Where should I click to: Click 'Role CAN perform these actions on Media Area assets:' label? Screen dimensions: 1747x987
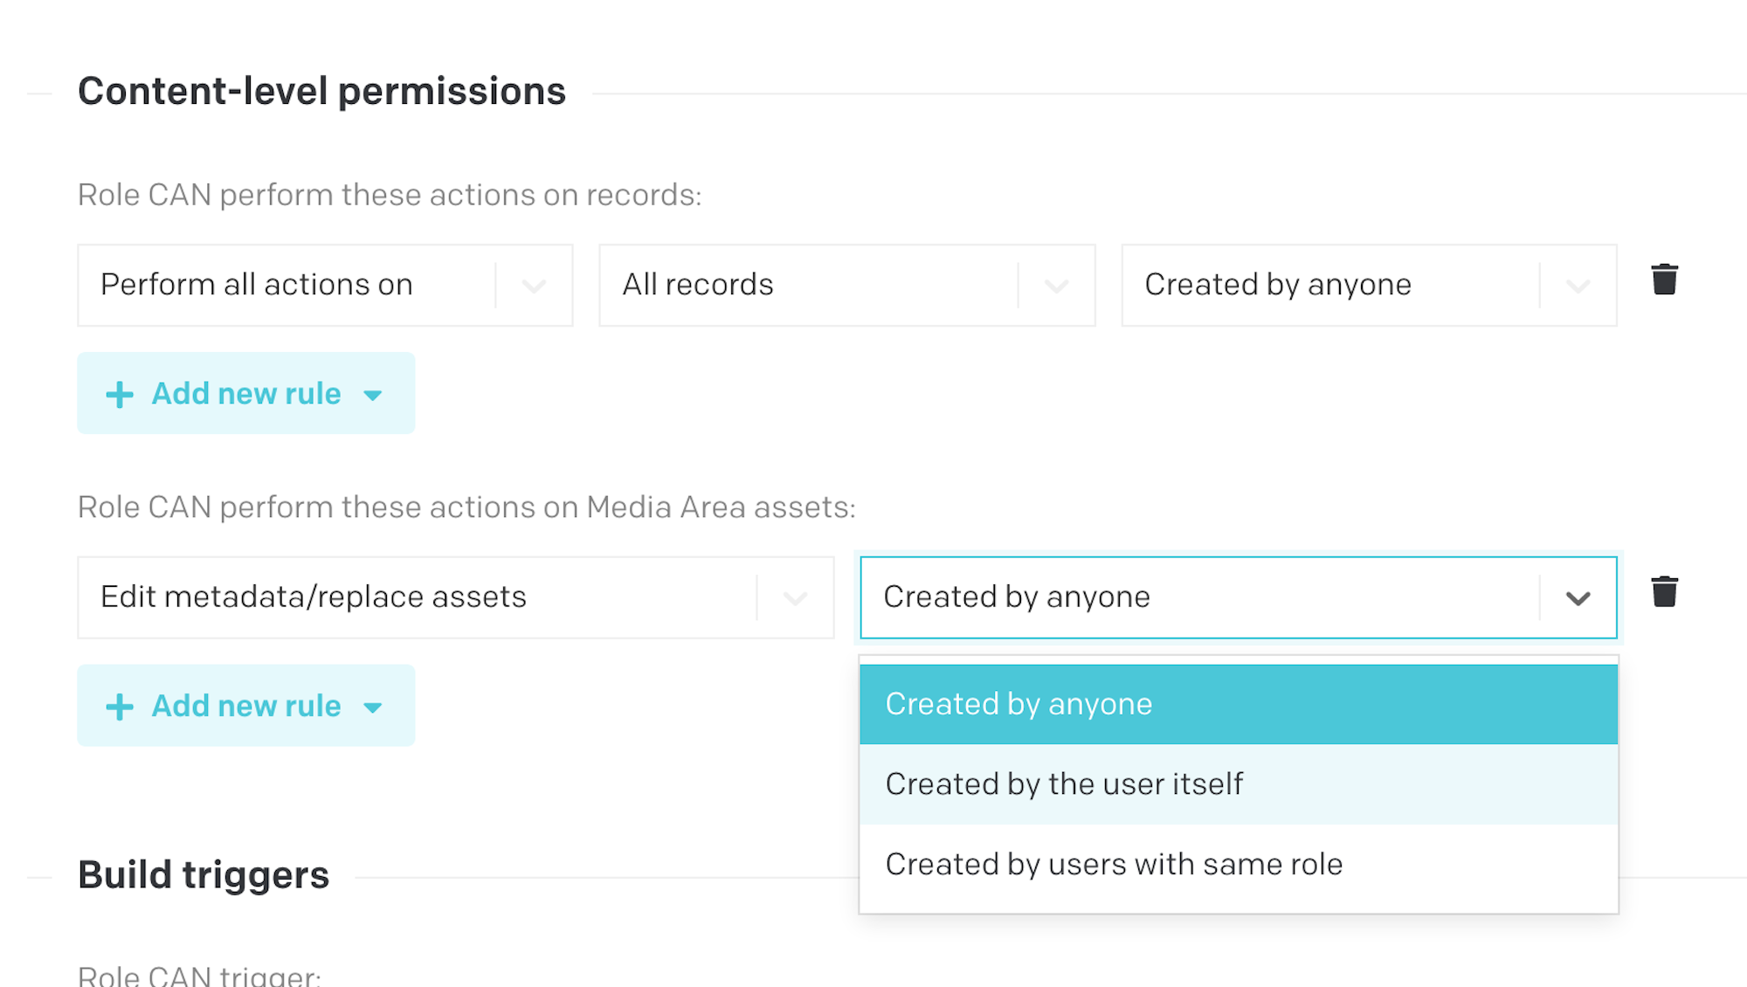(x=466, y=507)
